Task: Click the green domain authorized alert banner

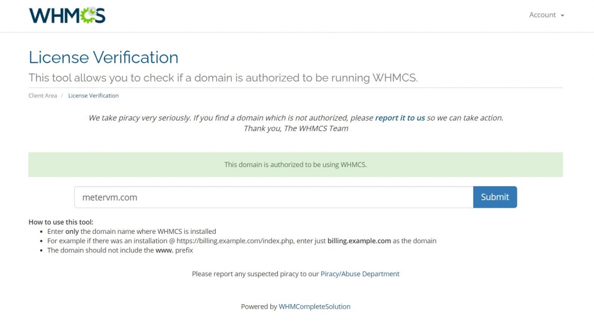Action: pyautogui.click(x=295, y=164)
